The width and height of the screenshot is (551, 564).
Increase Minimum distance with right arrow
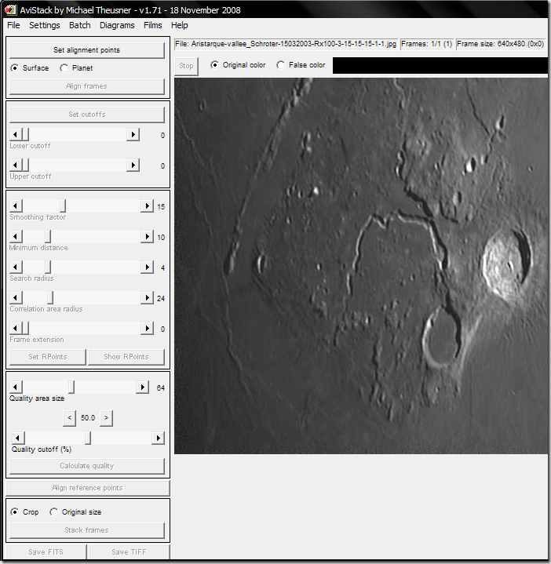[147, 237]
